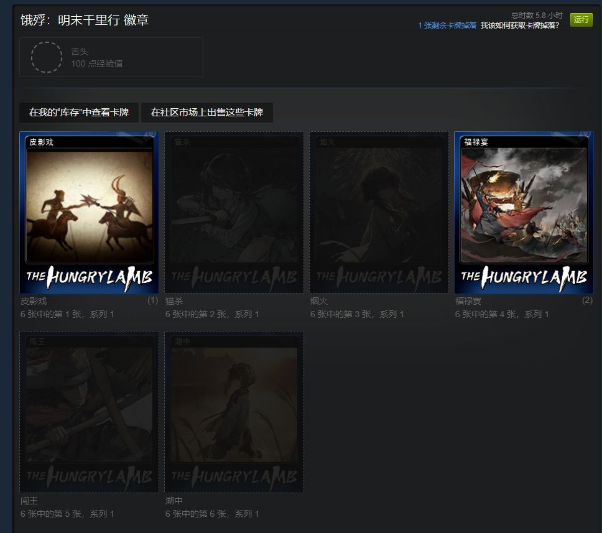
Task: Open the 福禄宴 trading card
Action: tap(524, 212)
